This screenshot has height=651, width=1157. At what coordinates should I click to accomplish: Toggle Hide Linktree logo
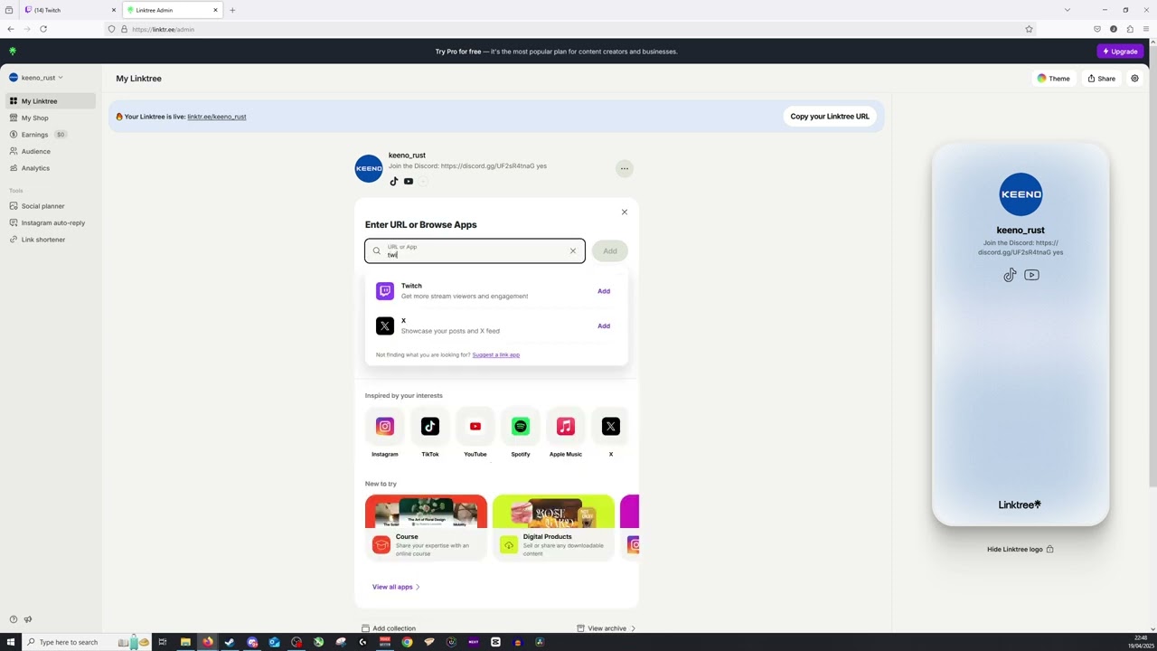click(1021, 549)
